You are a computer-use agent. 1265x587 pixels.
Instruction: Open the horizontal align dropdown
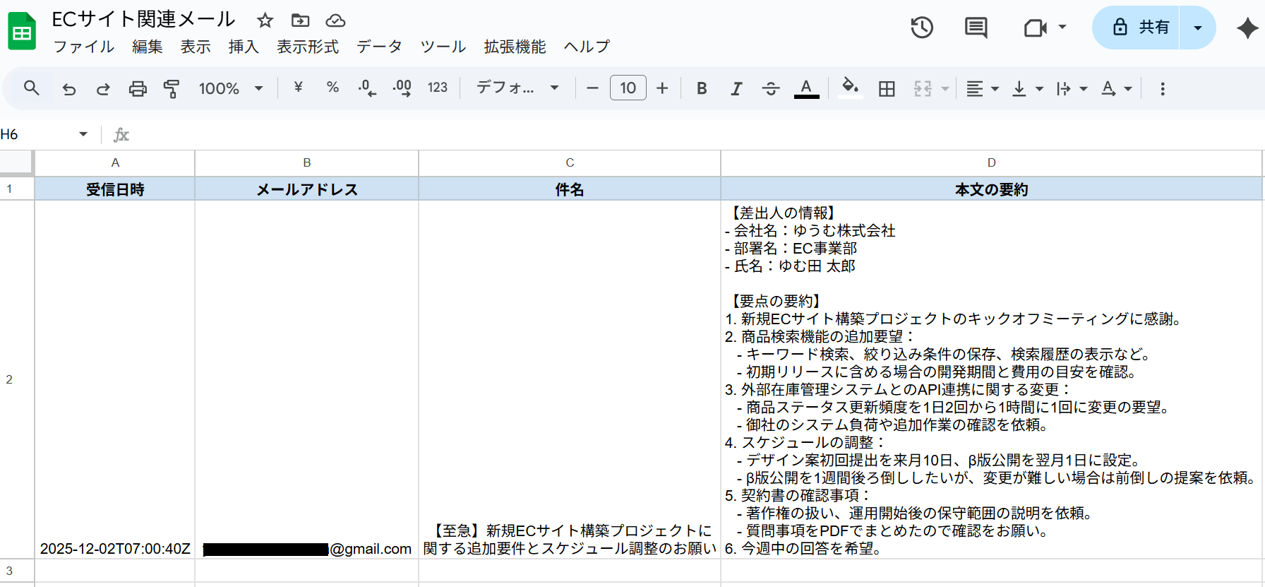(x=982, y=89)
